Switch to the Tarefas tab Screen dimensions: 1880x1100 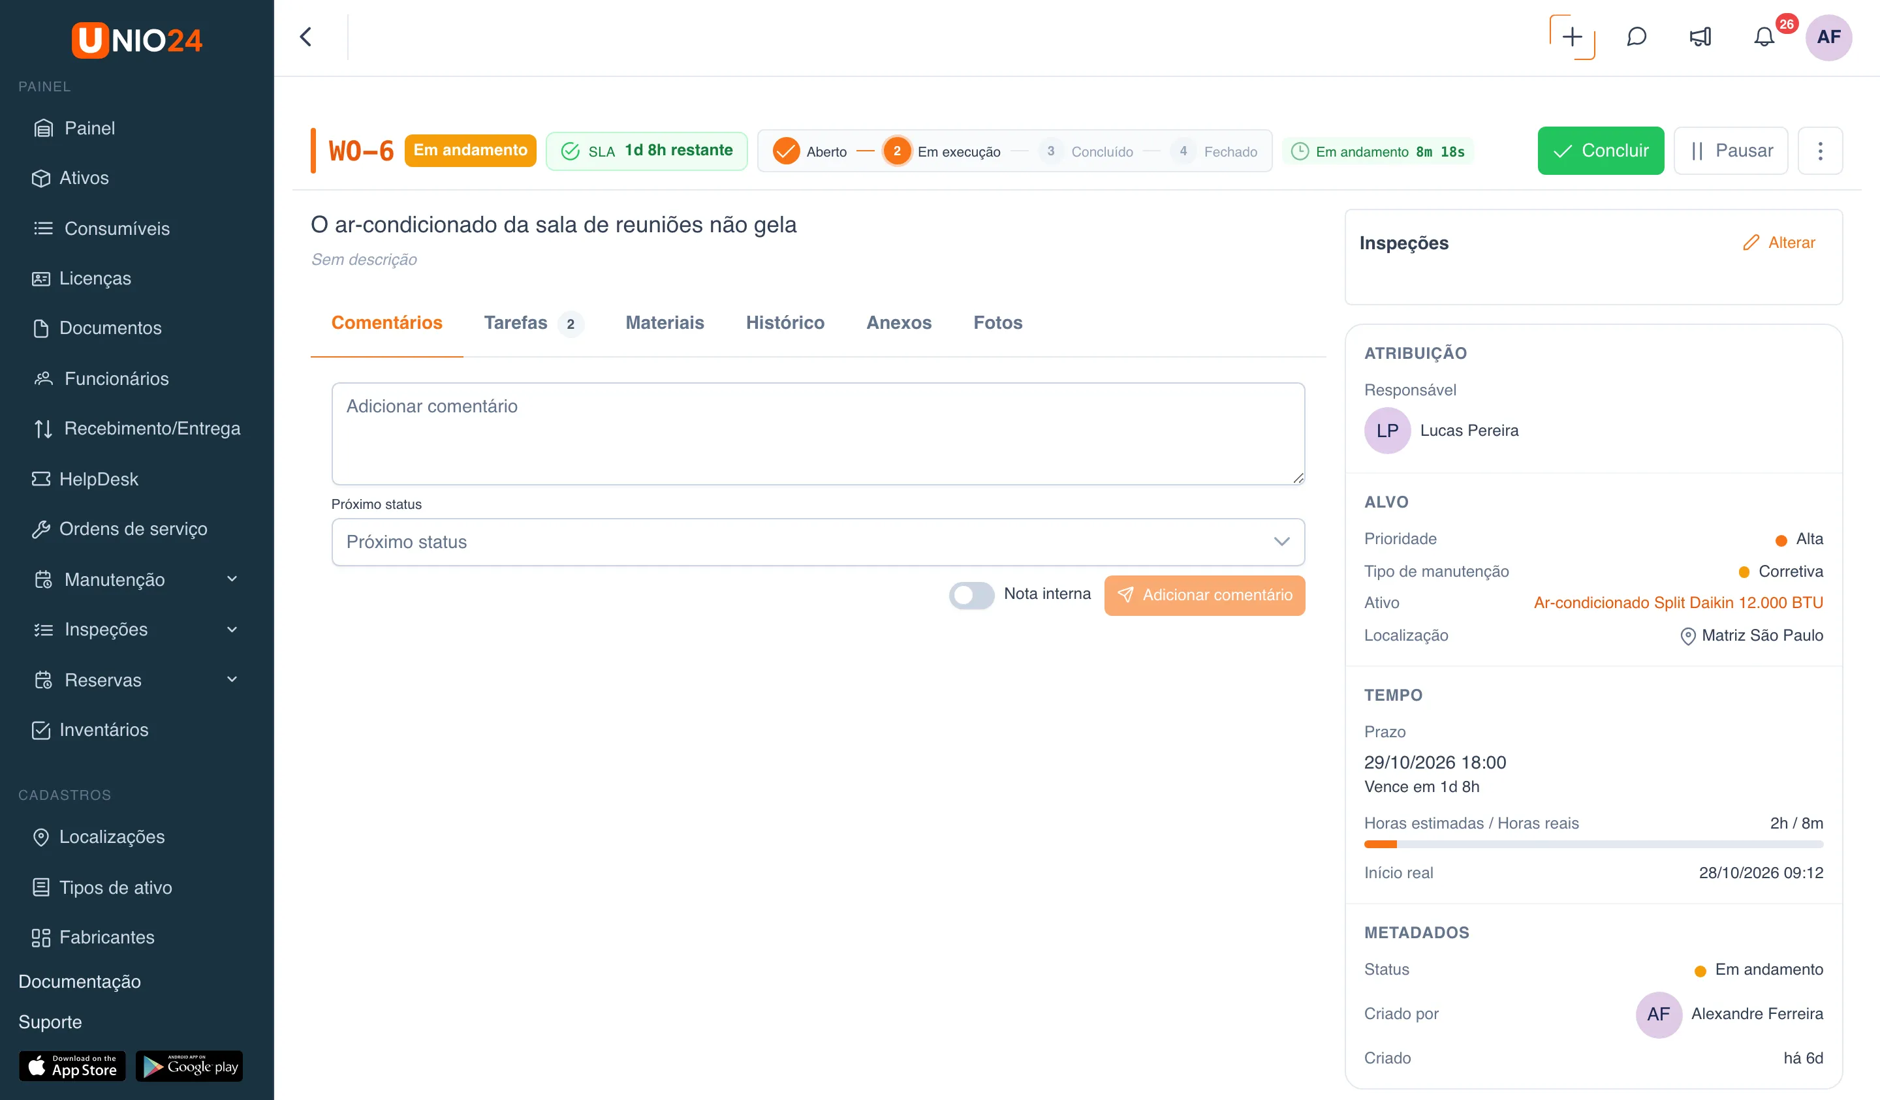[533, 323]
